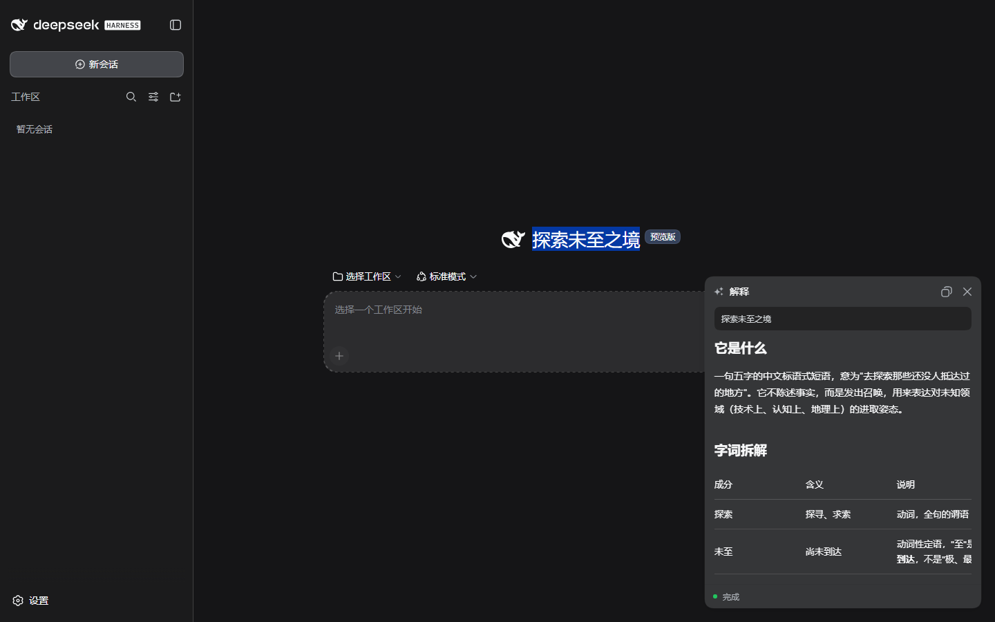Click the plus attachment button in input box
The width and height of the screenshot is (995, 622).
[x=339, y=356]
